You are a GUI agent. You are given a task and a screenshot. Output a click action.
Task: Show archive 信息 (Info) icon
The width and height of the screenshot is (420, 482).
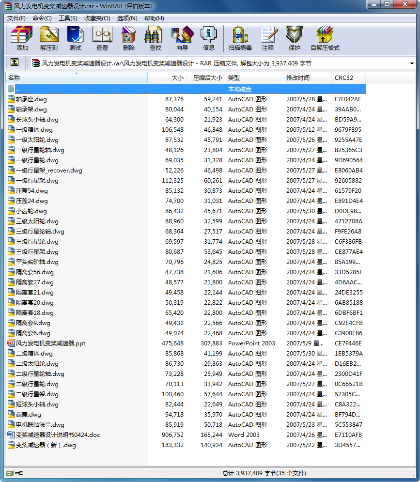click(x=208, y=38)
